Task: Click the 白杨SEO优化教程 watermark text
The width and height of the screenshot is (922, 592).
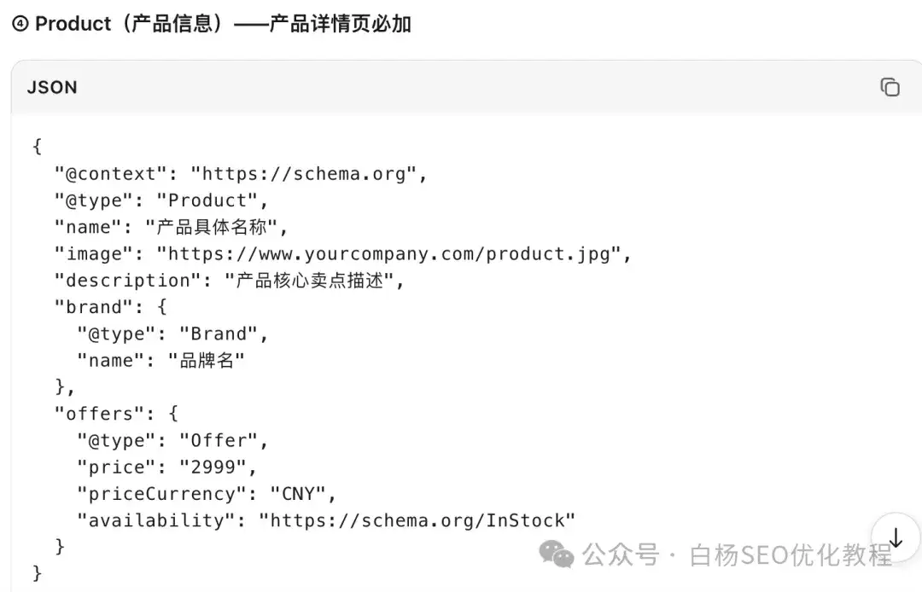Action: pyautogui.click(x=791, y=555)
